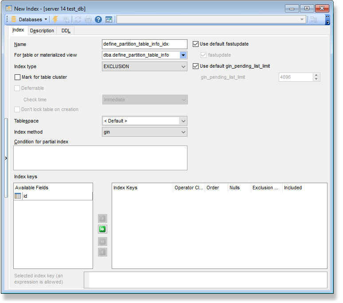Image resolution: width=343 pixels, height=303 pixels.
Task: Toggle Use default gin_pending_list_limit checkbox
Action: [196, 66]
